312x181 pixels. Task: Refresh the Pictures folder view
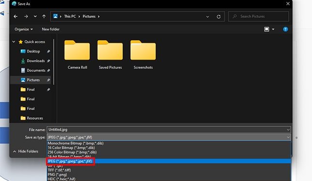[x=218, y=17]
